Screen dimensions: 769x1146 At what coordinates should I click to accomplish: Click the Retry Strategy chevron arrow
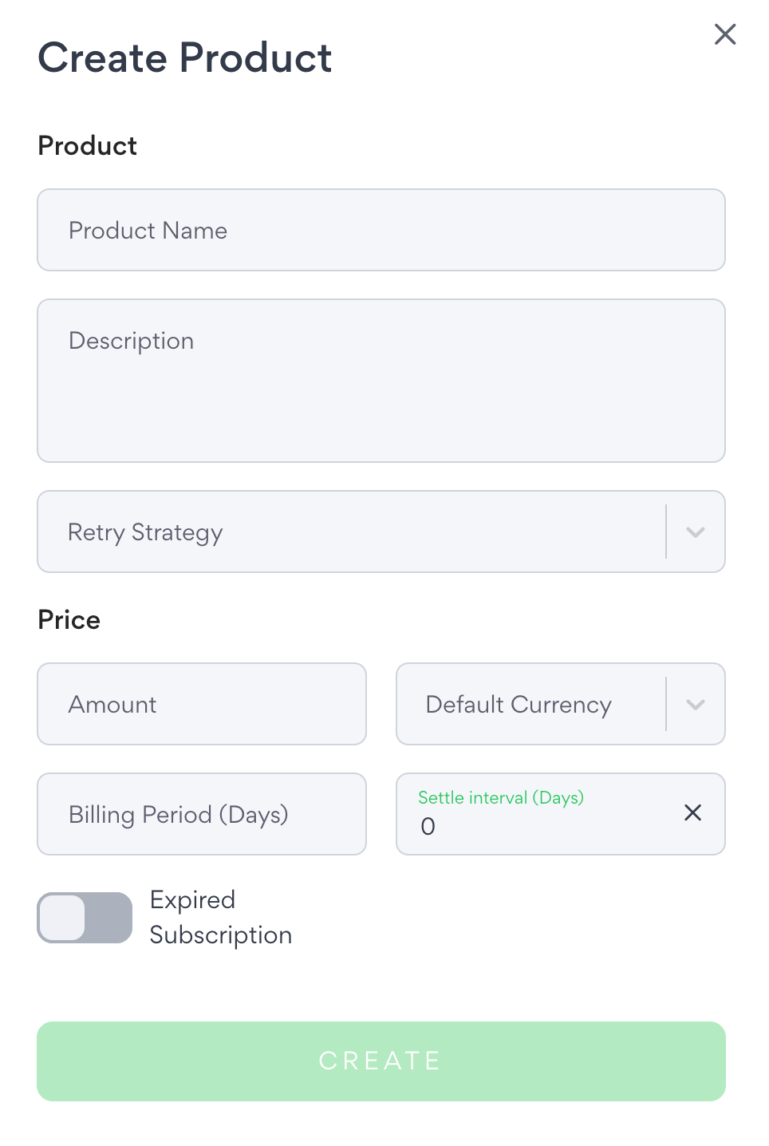(x=696, y=532)
